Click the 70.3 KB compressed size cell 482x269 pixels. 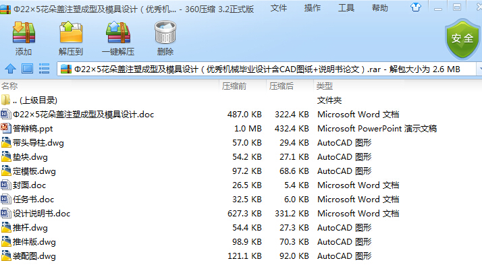point(294,241)
